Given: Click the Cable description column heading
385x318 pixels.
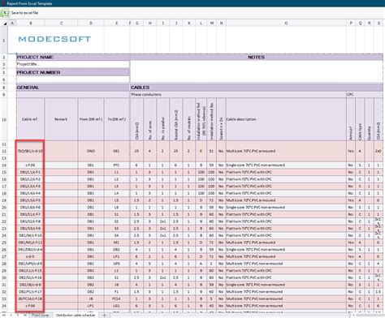Looking at the screenshot, I should (x=286, y=119).
